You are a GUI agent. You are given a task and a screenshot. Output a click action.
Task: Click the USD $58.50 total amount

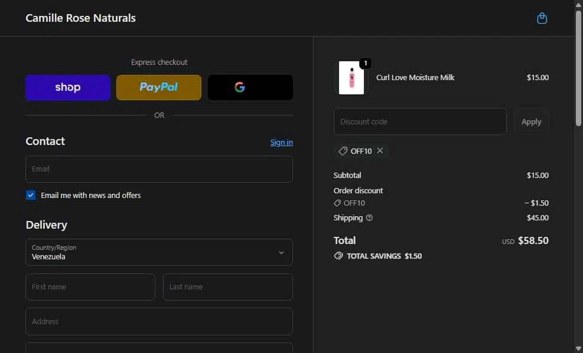(x=525, y=240)
